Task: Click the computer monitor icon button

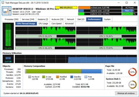Action: [5, 11]
